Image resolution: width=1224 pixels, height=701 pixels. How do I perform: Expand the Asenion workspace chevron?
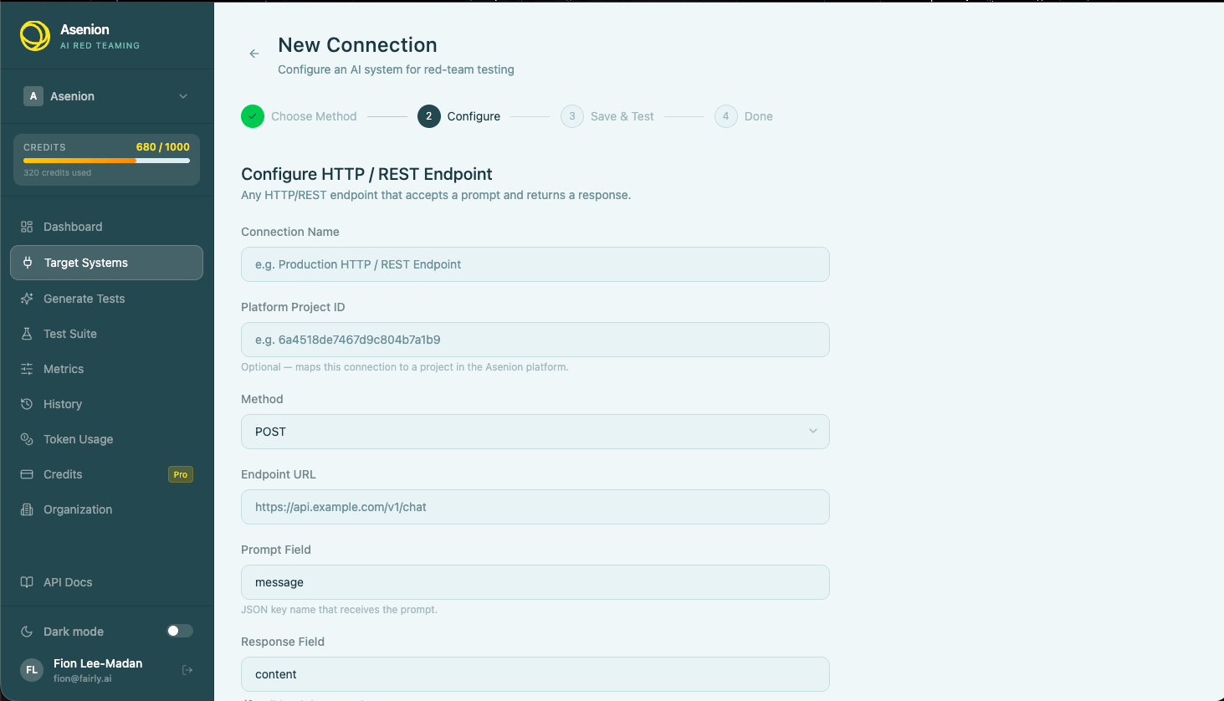click(x=183, y=96)
